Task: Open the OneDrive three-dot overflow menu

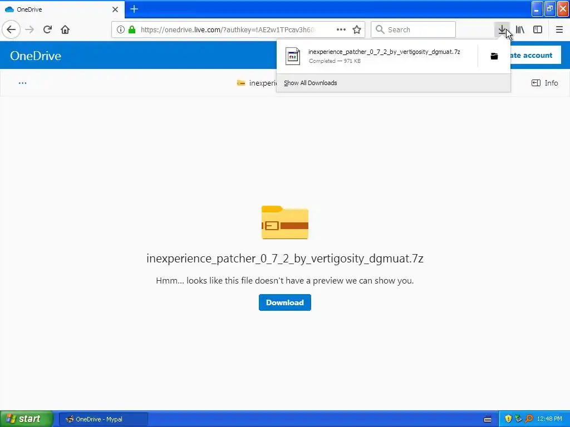Action: (22, 83)
